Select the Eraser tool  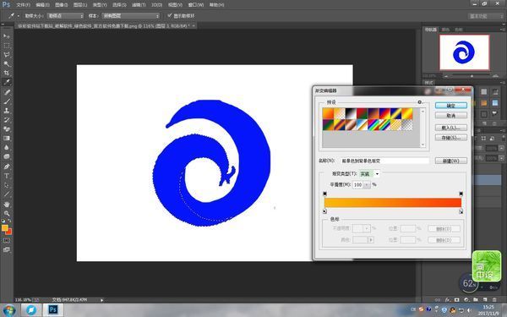(x=7, y=128)
